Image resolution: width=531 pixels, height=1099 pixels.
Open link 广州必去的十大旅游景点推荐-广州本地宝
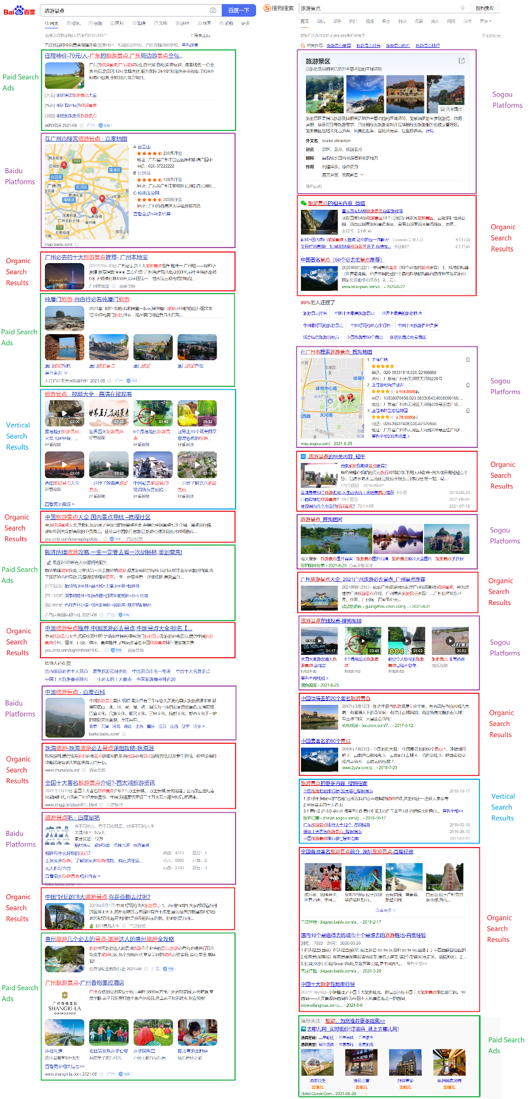[96, 258]
